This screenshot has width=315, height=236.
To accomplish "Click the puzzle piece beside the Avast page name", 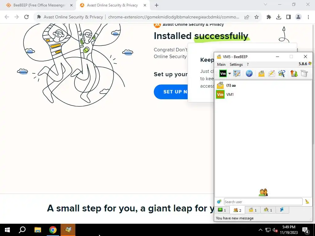I will coord(39,17).
